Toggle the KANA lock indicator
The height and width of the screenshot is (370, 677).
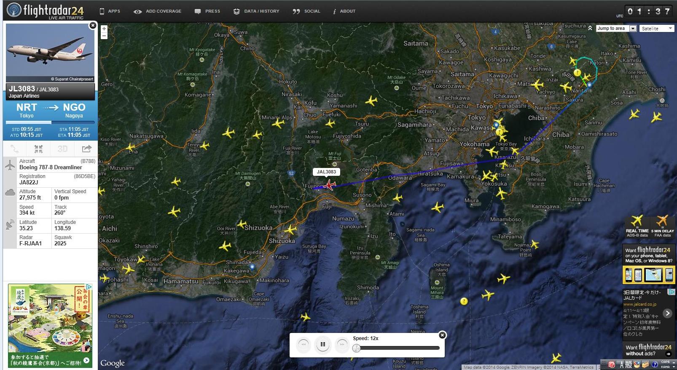[x=666, y=367]
